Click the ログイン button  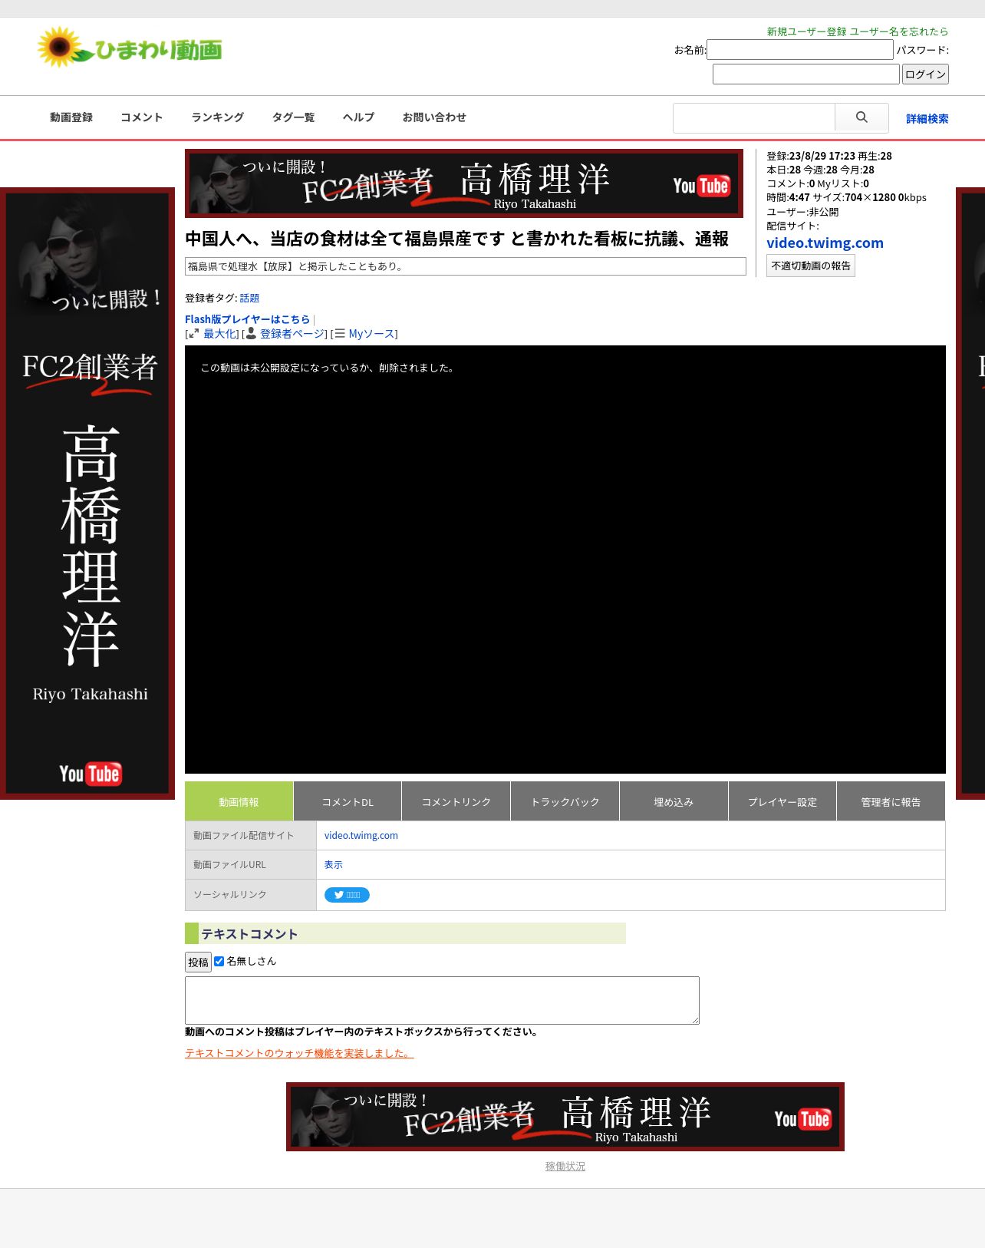coord(925,74)
